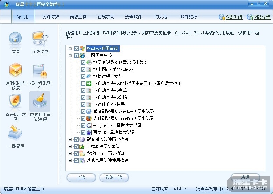
Task: Uncheck 下载软件历史痕迹 checkbox
Action: tap(76, 146)
